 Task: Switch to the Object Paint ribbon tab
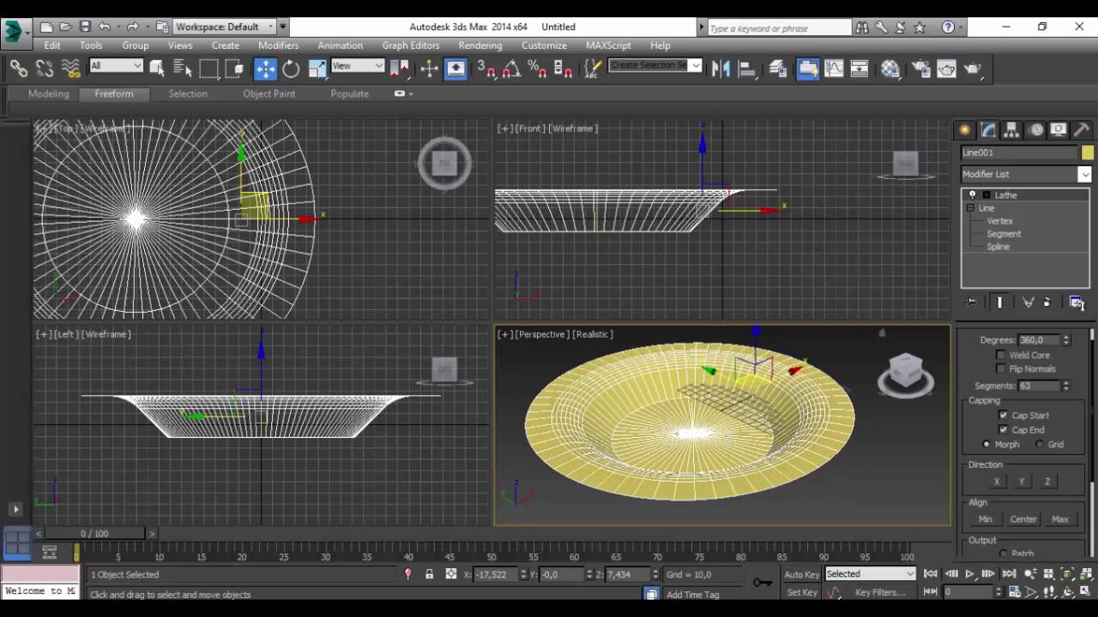[268, 93]
